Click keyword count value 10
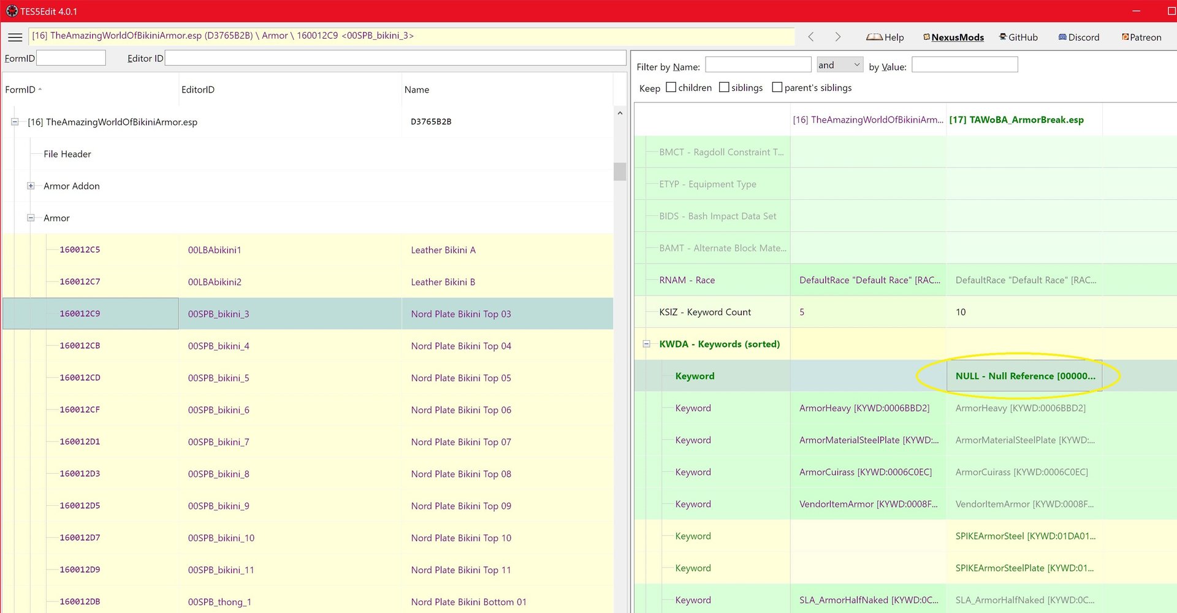 pos(1024,312)
